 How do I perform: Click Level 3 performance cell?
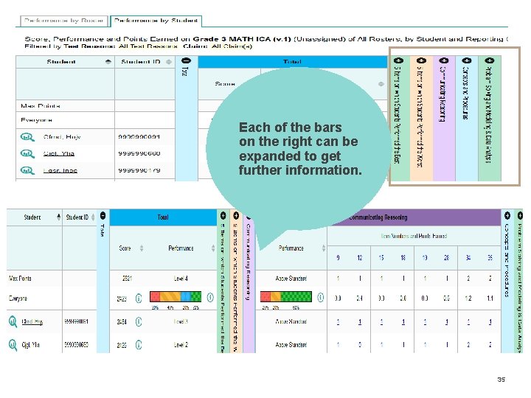181,321
